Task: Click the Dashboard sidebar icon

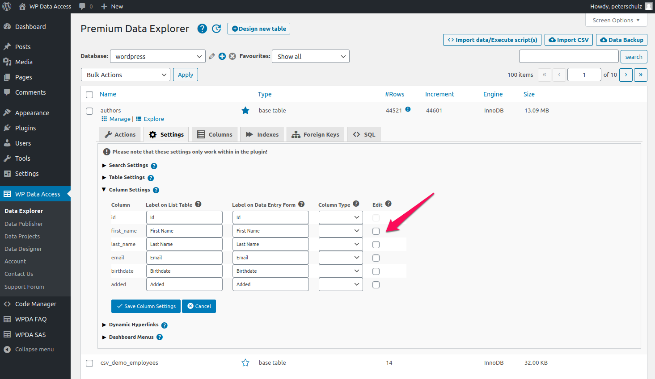Action: [x=7, y=26]
